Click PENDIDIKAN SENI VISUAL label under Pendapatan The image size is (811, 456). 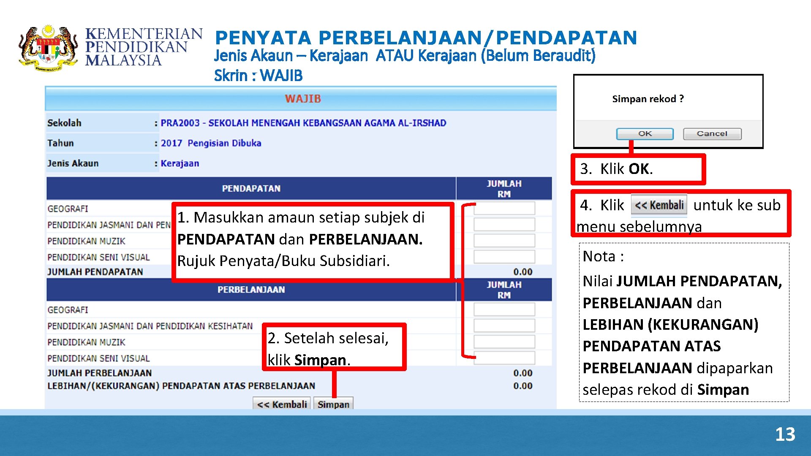click(98, 257)
